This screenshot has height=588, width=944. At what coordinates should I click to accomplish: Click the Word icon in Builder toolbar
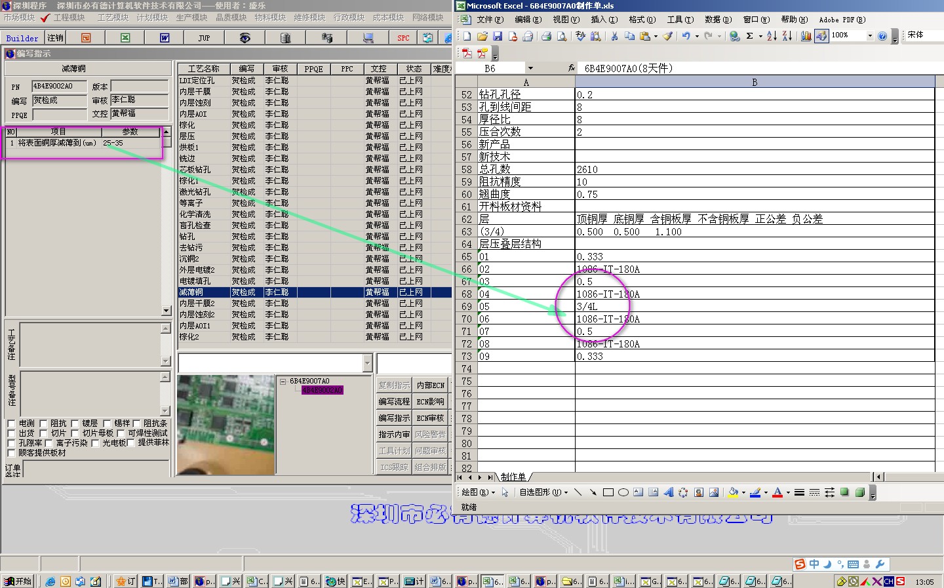click(165, 38)
